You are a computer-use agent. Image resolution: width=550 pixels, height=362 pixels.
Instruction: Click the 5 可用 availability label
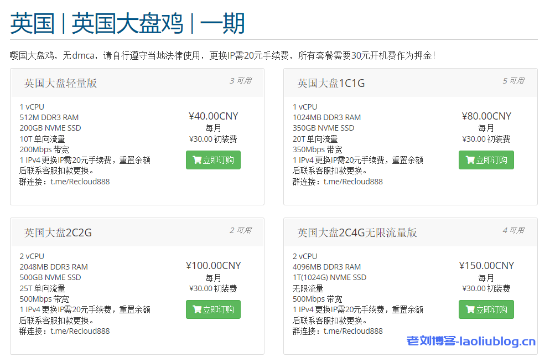[513, 81]
